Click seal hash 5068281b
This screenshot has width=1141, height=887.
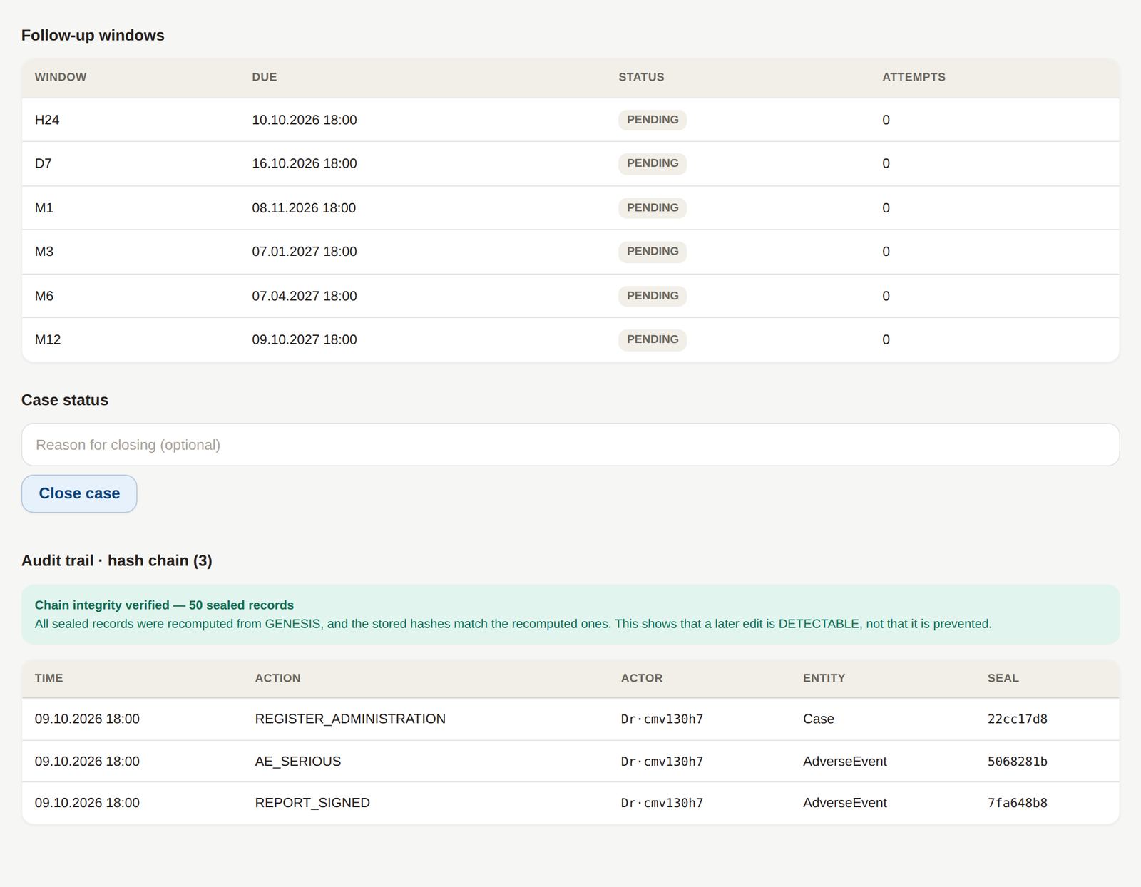[x=1018, y=762]
